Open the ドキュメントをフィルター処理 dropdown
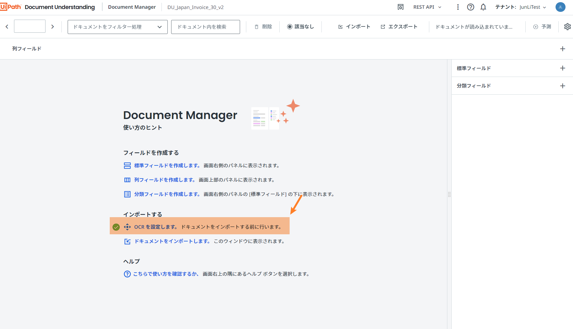 point(117,27)
